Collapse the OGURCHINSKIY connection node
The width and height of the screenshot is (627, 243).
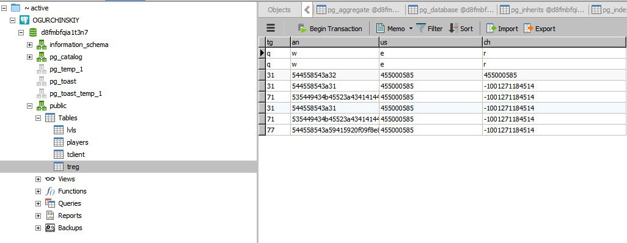[x=12, y=20]
